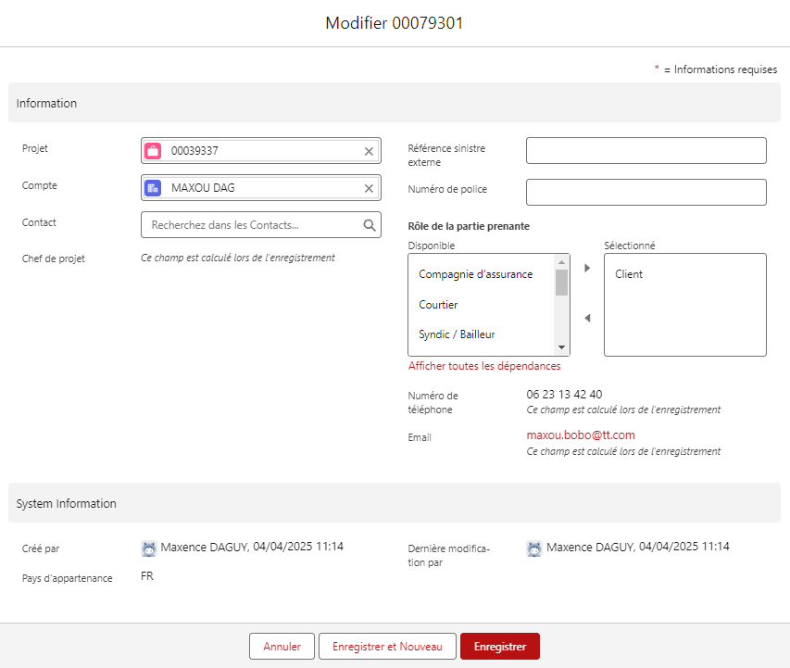Viewport: 790px width, 668px height.
Task: Open the maxou.bobo@tt.com email link
Action: pos(581,435)
